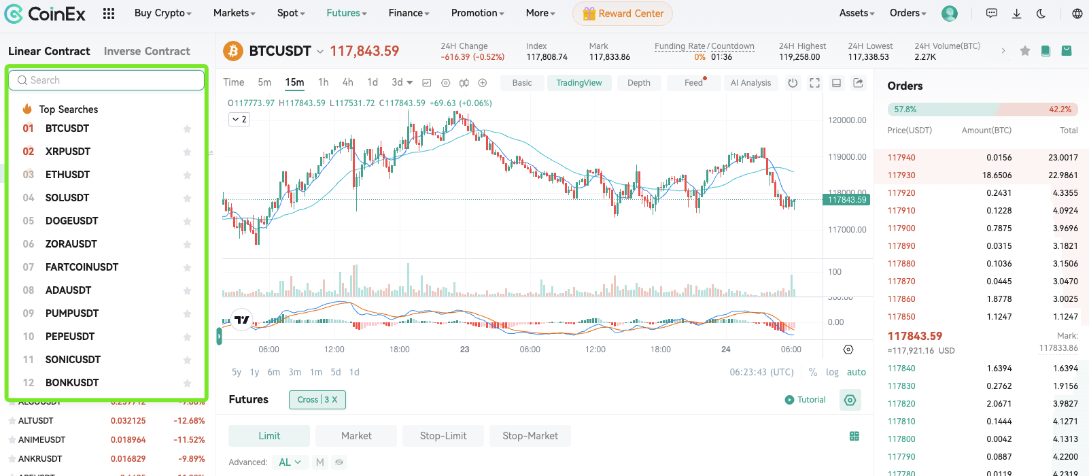
Task: Click the add indicator plus icon
Action: [x=483, y=83]
